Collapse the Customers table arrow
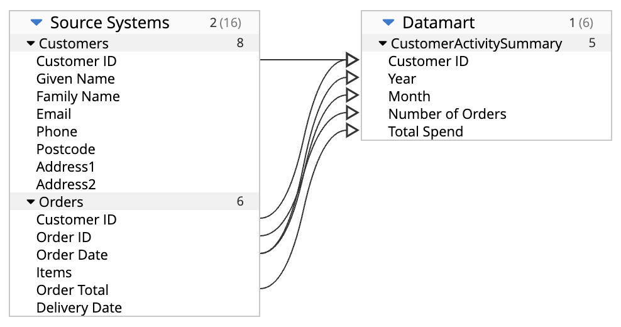 click(31, 43)
